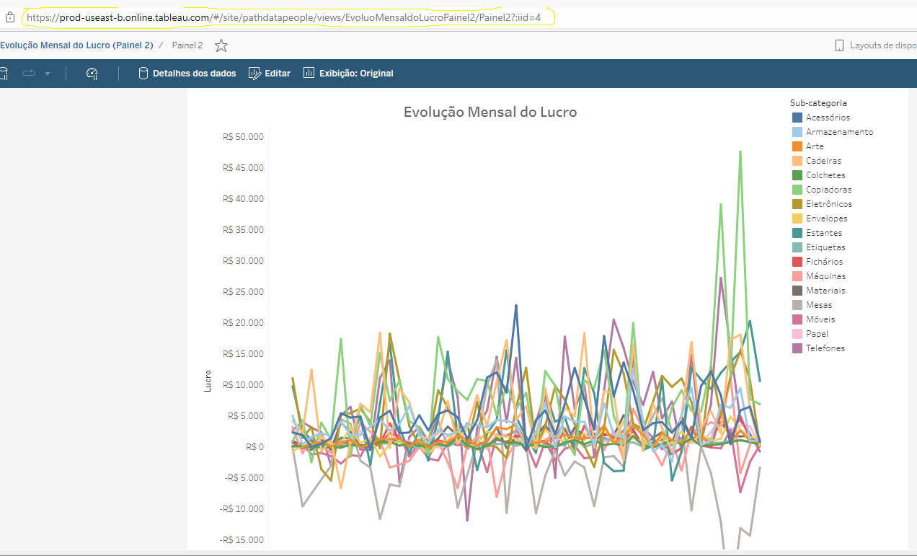Image resolution: width=917 pixels, height=556 pixels.
Task: Highlight Telefones in the legend
Action: click(825, 348)
